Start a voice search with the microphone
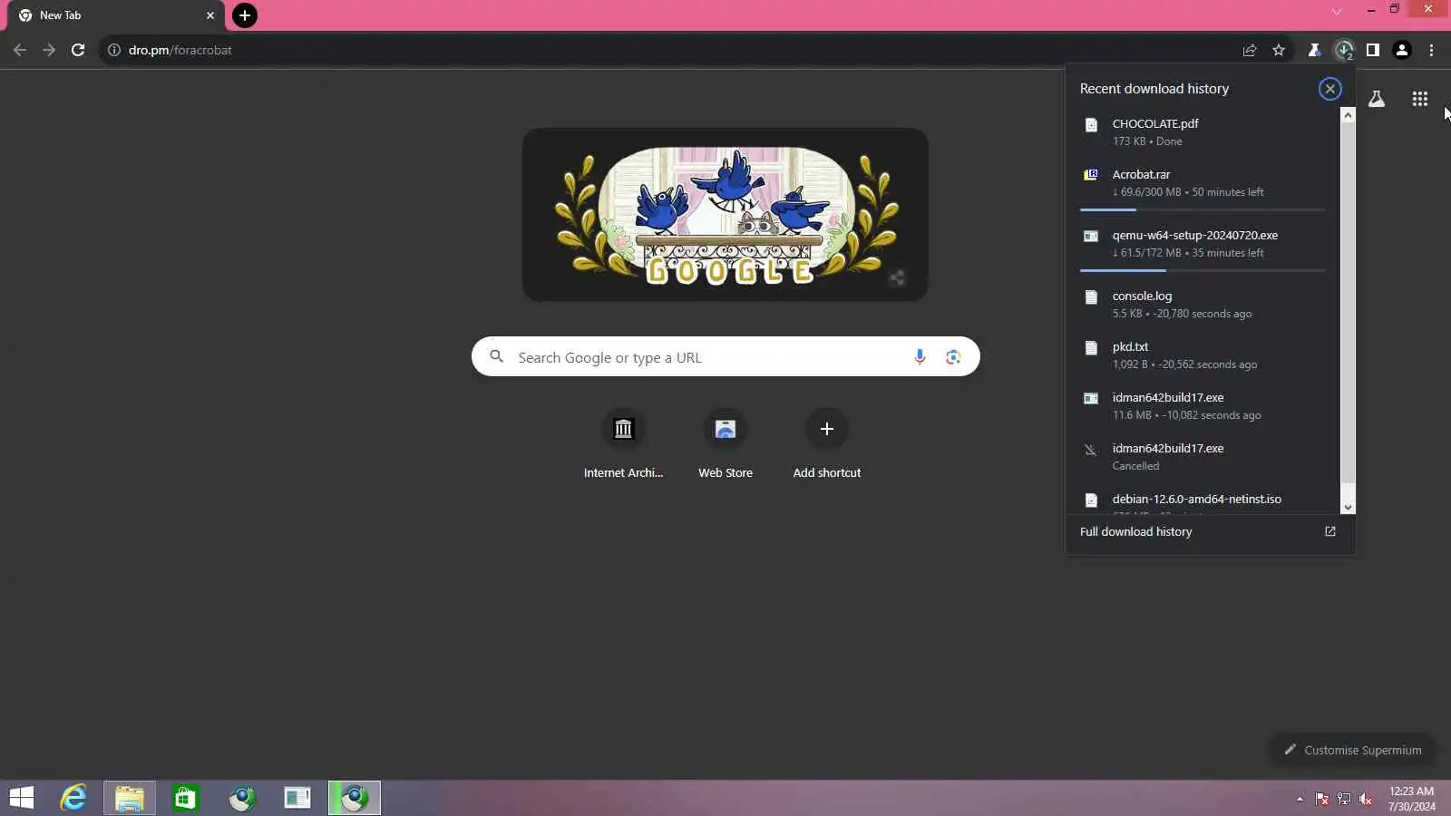 [x=920, y=357]
